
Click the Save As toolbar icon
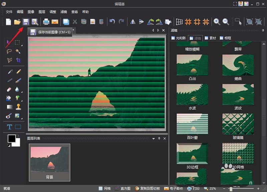pyautogui.click(x=35, y=22)
